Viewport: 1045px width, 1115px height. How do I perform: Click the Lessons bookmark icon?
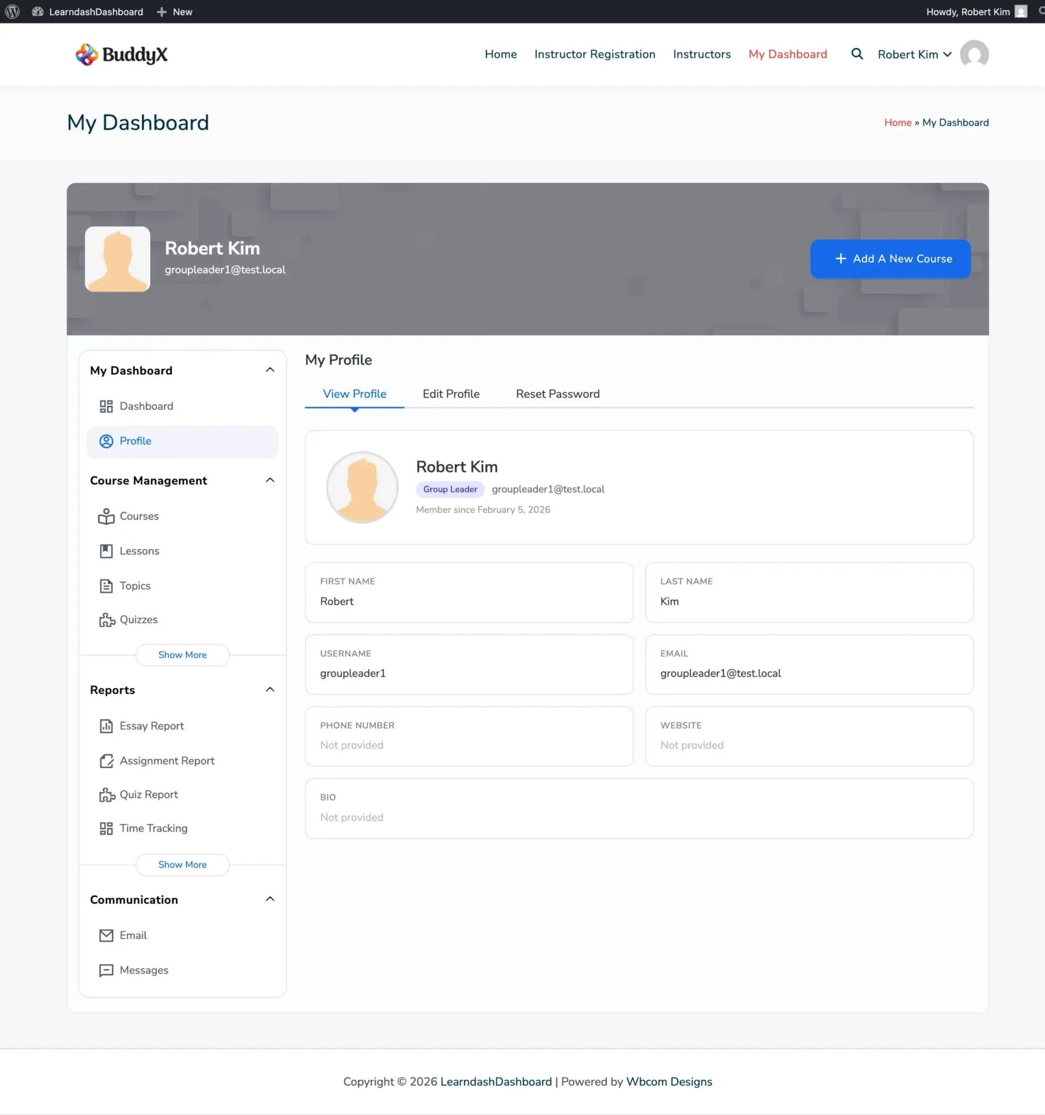coord(106,551)
